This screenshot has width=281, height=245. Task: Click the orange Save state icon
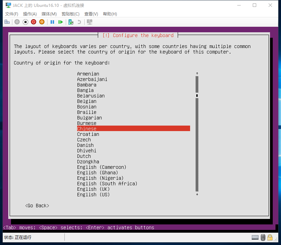pos(42,22)
